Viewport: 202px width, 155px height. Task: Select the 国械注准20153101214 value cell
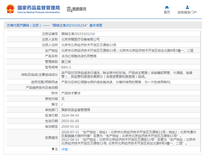78,34
